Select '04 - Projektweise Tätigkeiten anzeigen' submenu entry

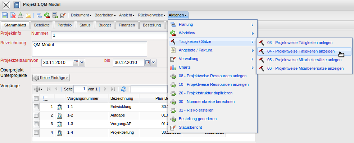coord(301,51)
